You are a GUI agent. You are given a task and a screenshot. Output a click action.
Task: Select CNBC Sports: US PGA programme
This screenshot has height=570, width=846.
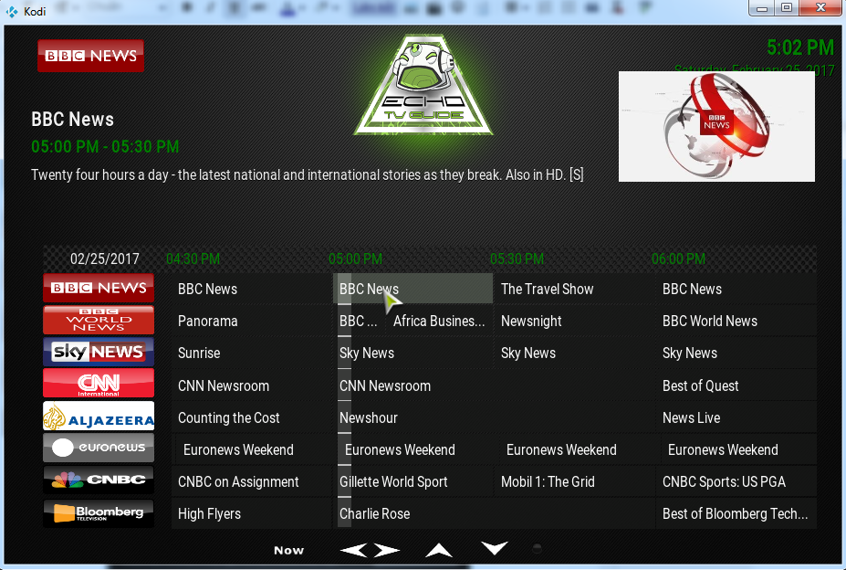pyautogui.click(x=736, y=481)
